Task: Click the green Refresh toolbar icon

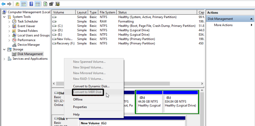Action: pos(45,4)
